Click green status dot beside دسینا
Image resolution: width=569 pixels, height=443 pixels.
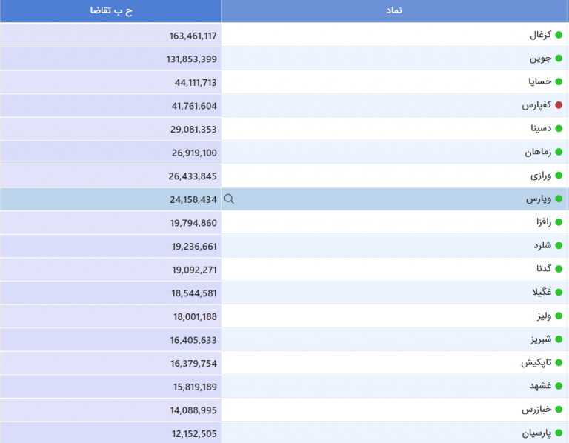coord(559,128)
